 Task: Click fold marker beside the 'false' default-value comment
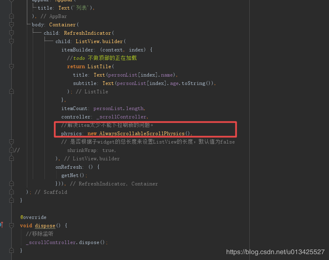click(12, 142)
